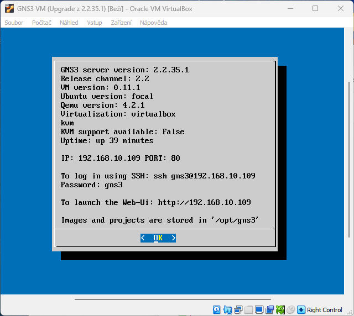This screenshot has width=354, height=316.
Task: Minimize the VirtualBox window
Action: 290,9
